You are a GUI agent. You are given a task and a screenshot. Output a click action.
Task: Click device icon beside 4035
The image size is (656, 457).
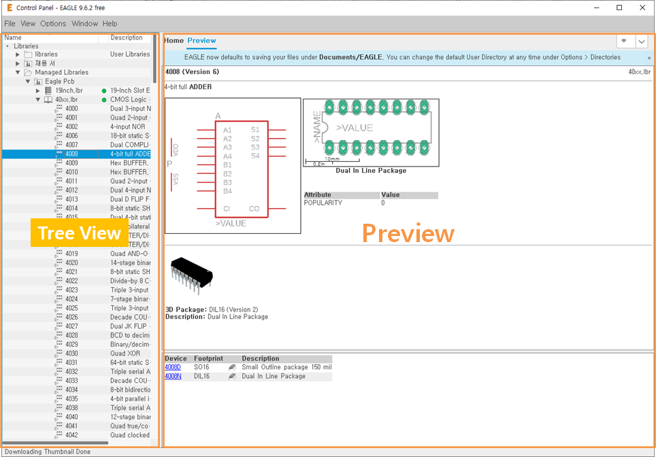click(x=59, y=399)
